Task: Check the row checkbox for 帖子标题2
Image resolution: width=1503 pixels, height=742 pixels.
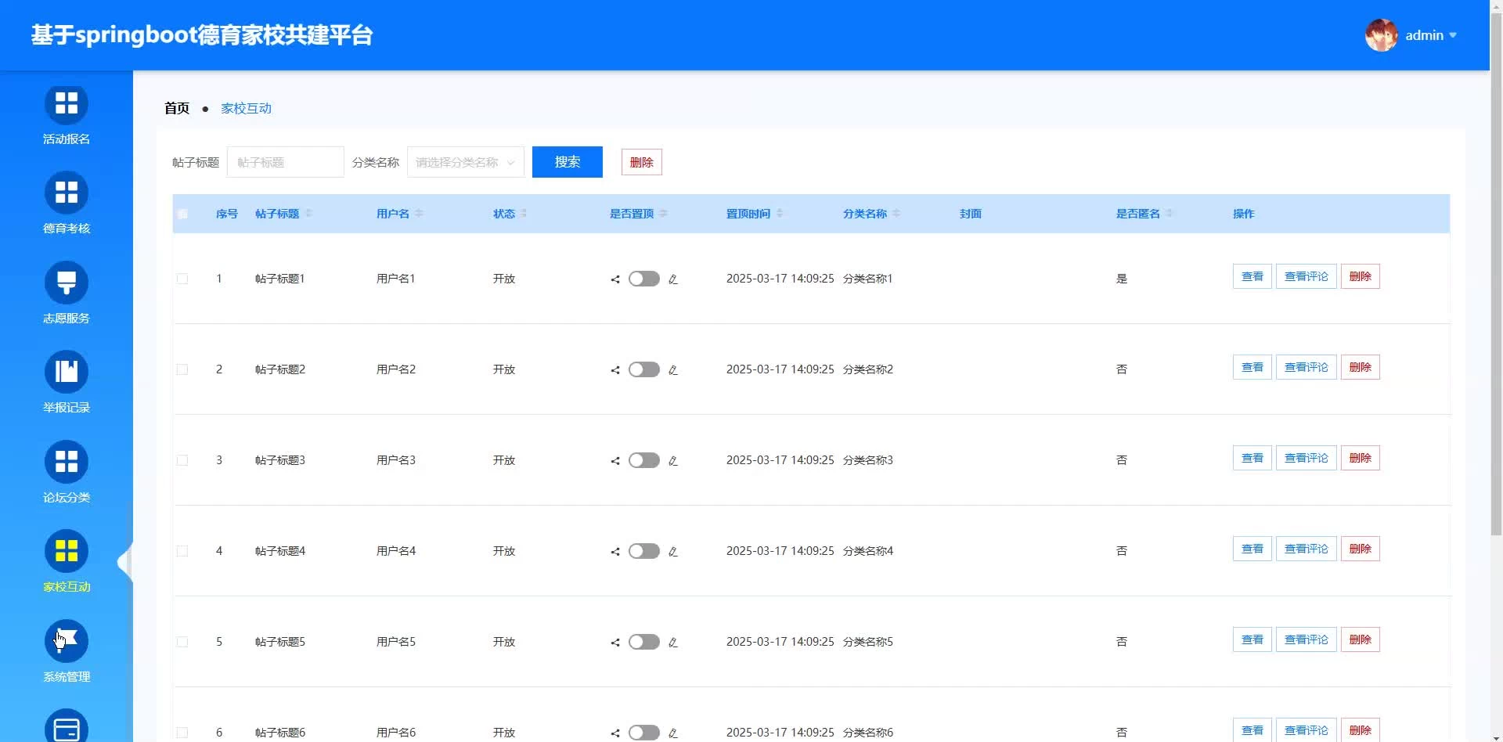Action: pyautogui.click(x=182, y=369)
